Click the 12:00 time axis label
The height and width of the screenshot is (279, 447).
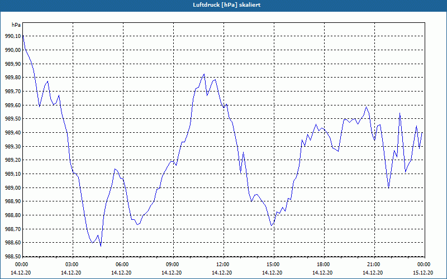coord(223,264)
